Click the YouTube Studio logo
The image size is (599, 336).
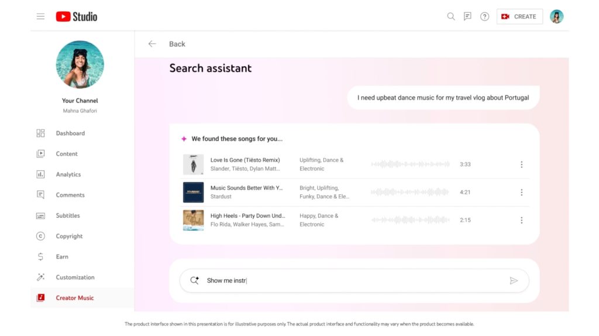pyautogui.click(x=77, y=16)
